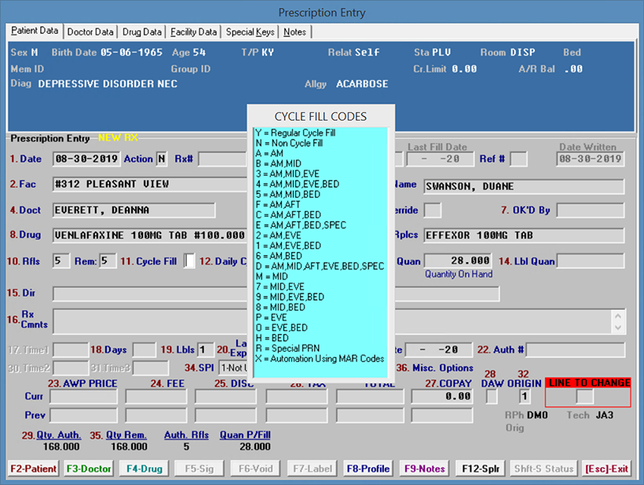Open the Special Keys tab
This screenshot has height=485, width=644.
coord(251,32)
